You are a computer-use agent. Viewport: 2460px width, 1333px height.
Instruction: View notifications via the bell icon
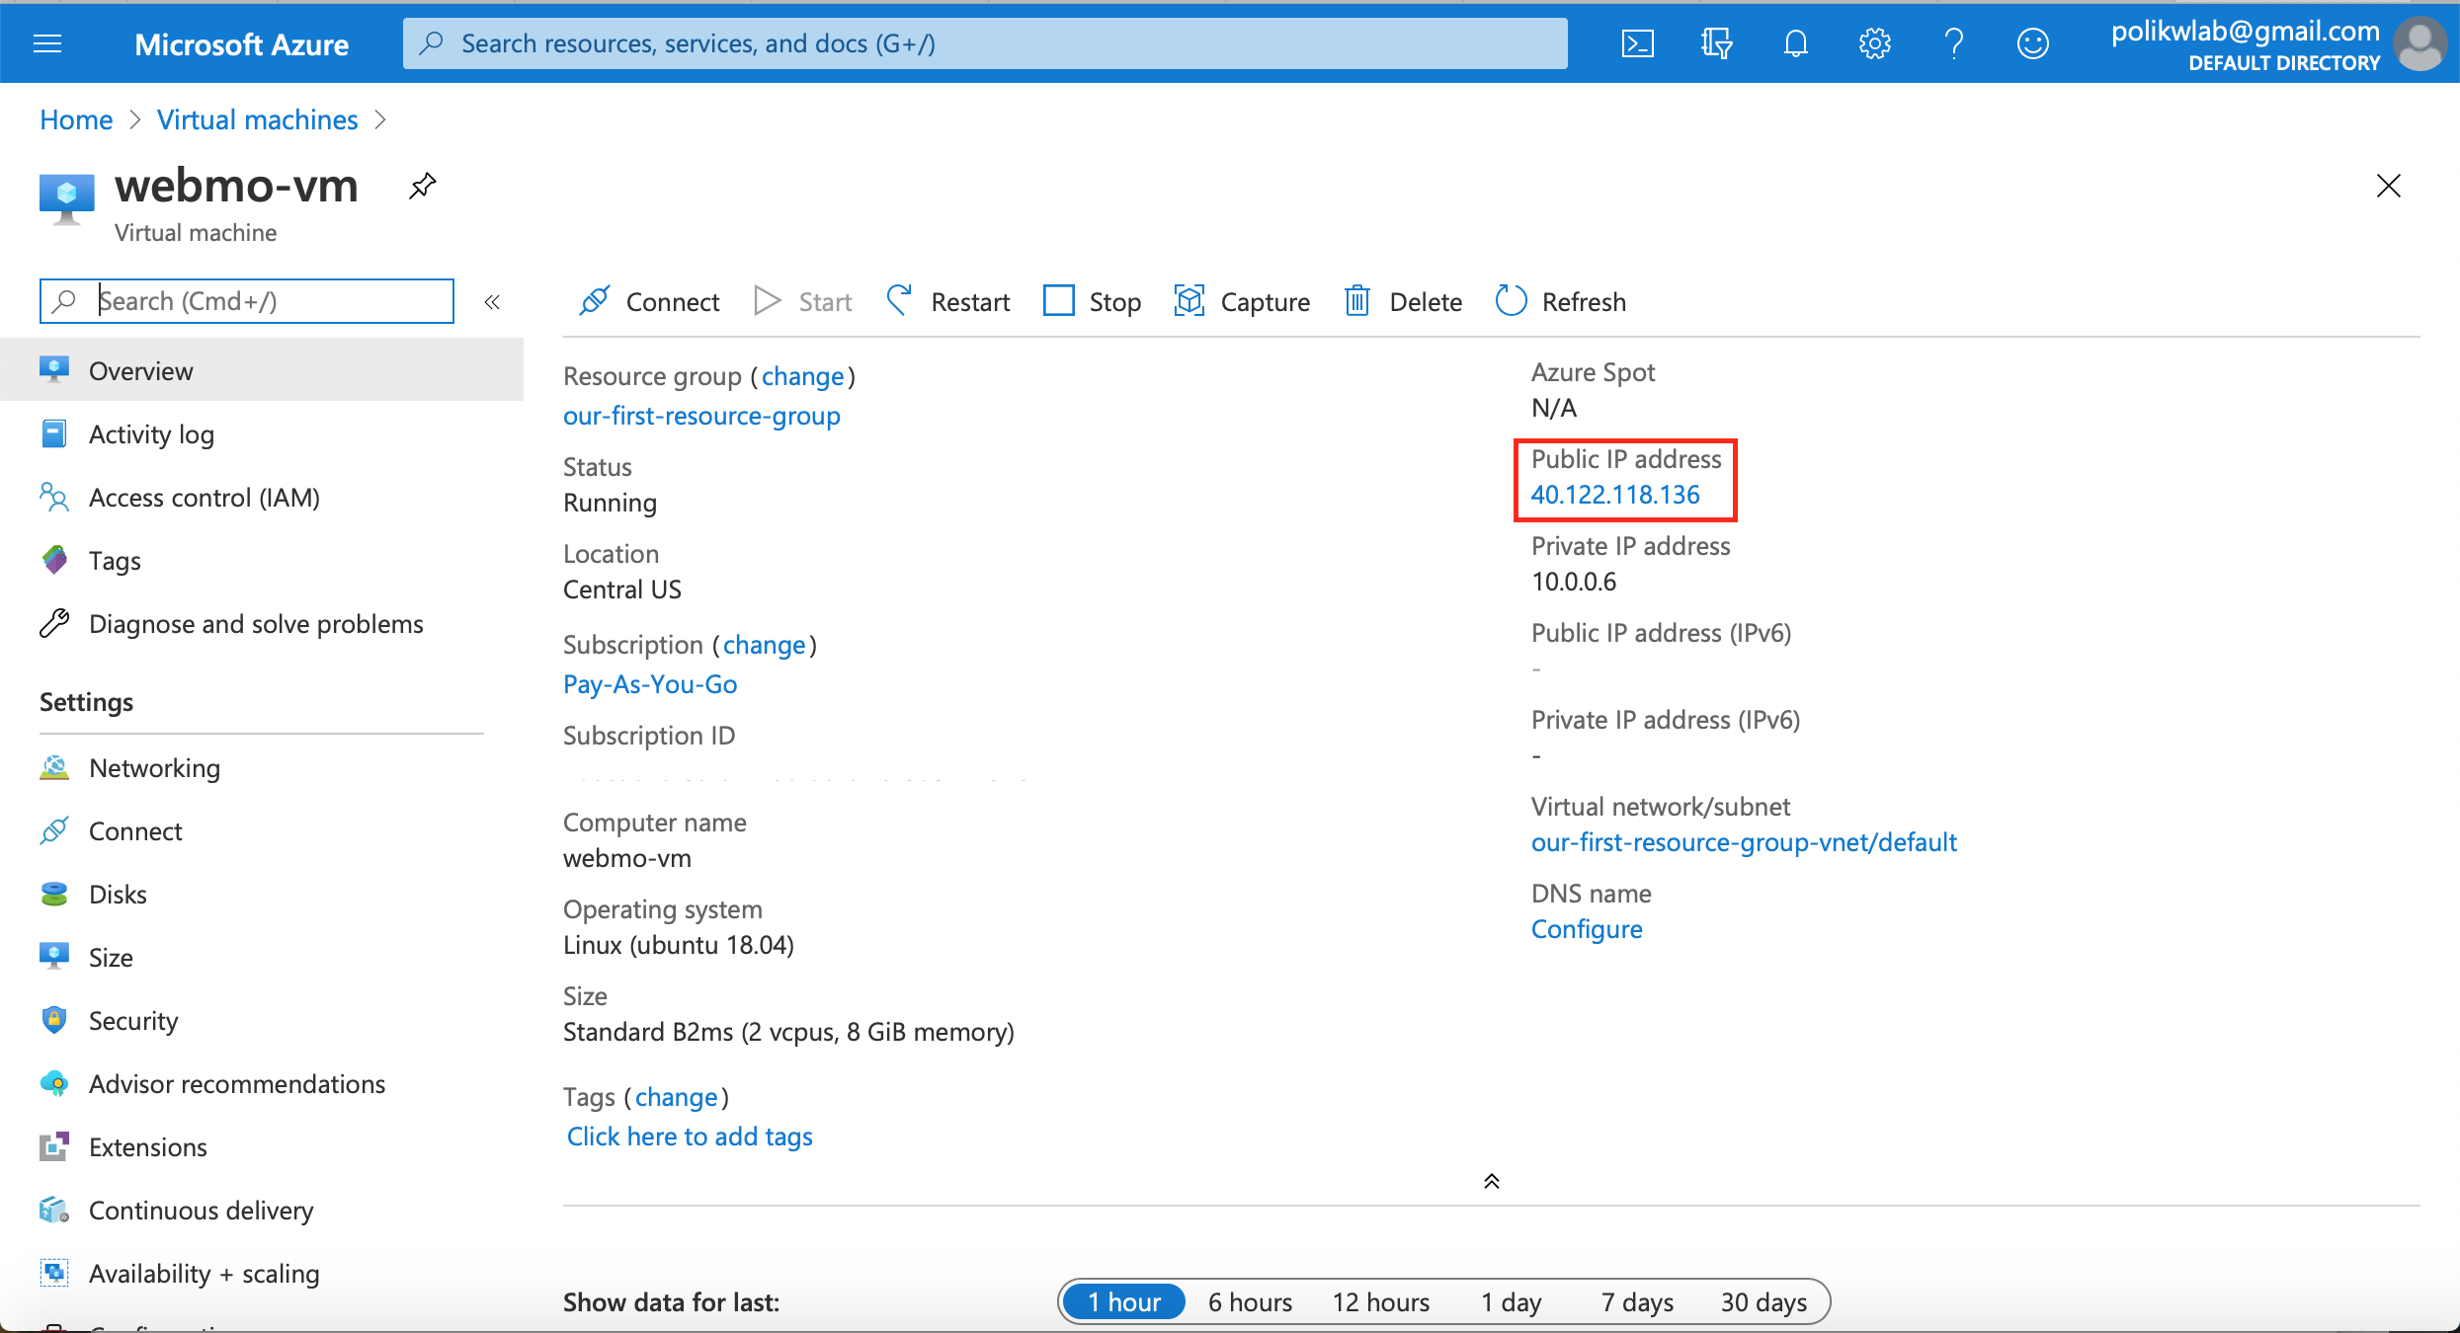[1795, 43]
